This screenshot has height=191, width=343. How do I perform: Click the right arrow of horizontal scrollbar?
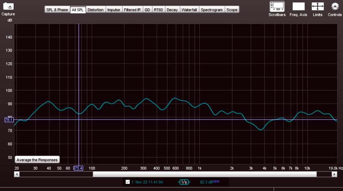pyautogui.click(x=334, y=174)
